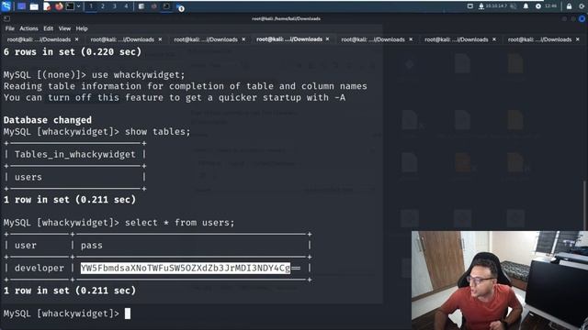Screen dimensions: 588x330
Task: Close the first terminal tab
Action: 76,39
